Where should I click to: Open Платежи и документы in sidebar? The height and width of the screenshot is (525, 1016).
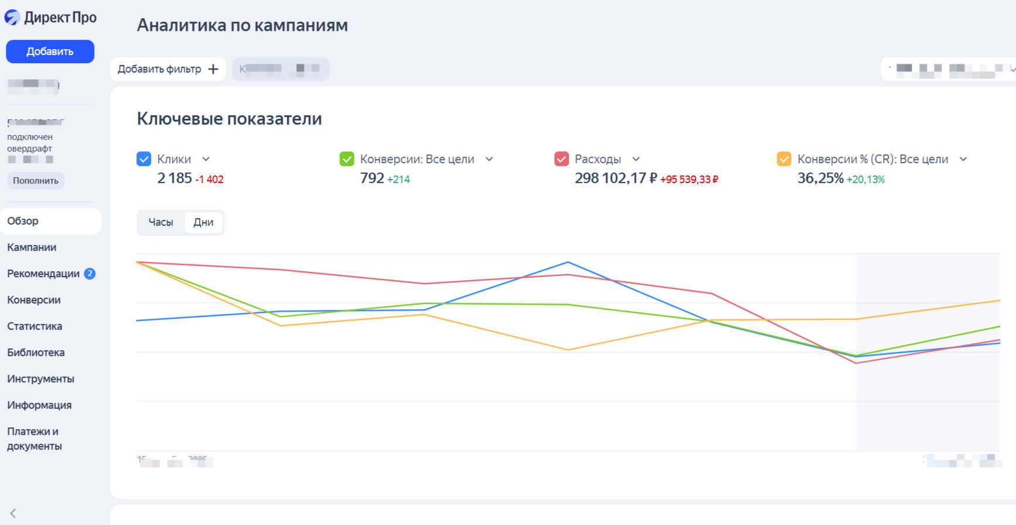coord(34,438)
